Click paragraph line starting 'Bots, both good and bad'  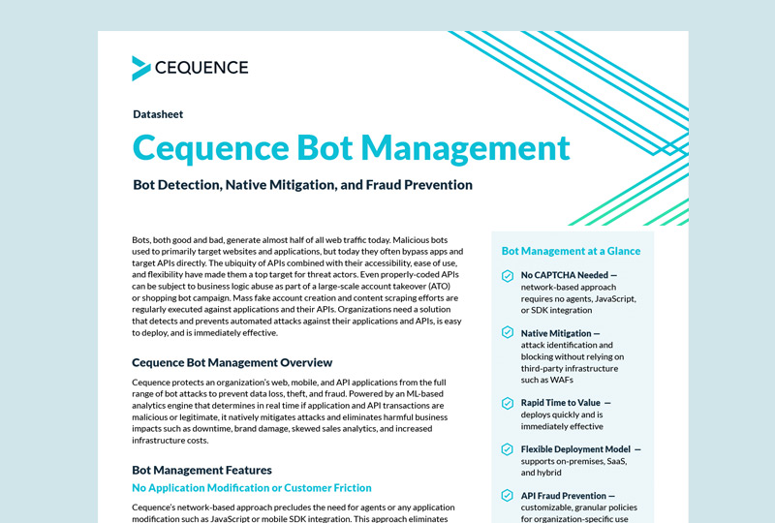290,240
